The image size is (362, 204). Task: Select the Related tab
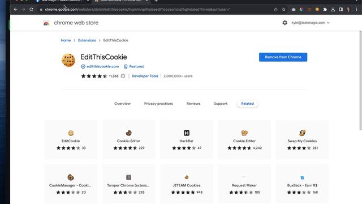click(x=247, y=104)
